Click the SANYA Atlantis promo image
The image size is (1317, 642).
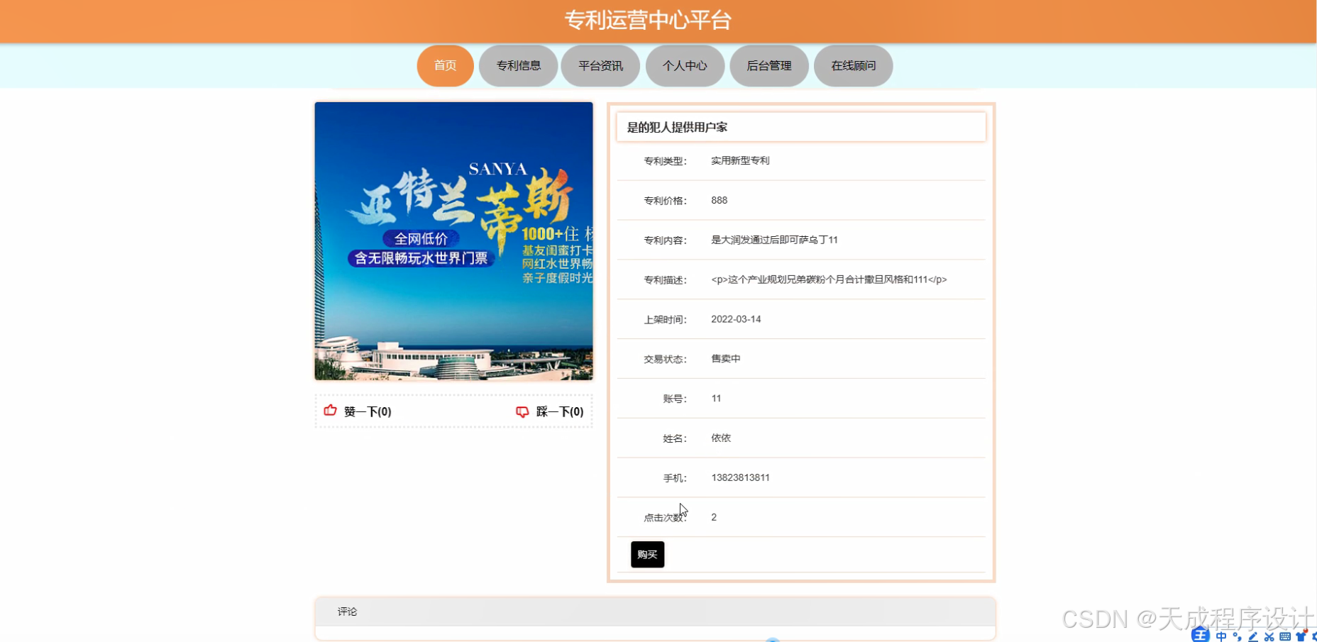[453, 241]
